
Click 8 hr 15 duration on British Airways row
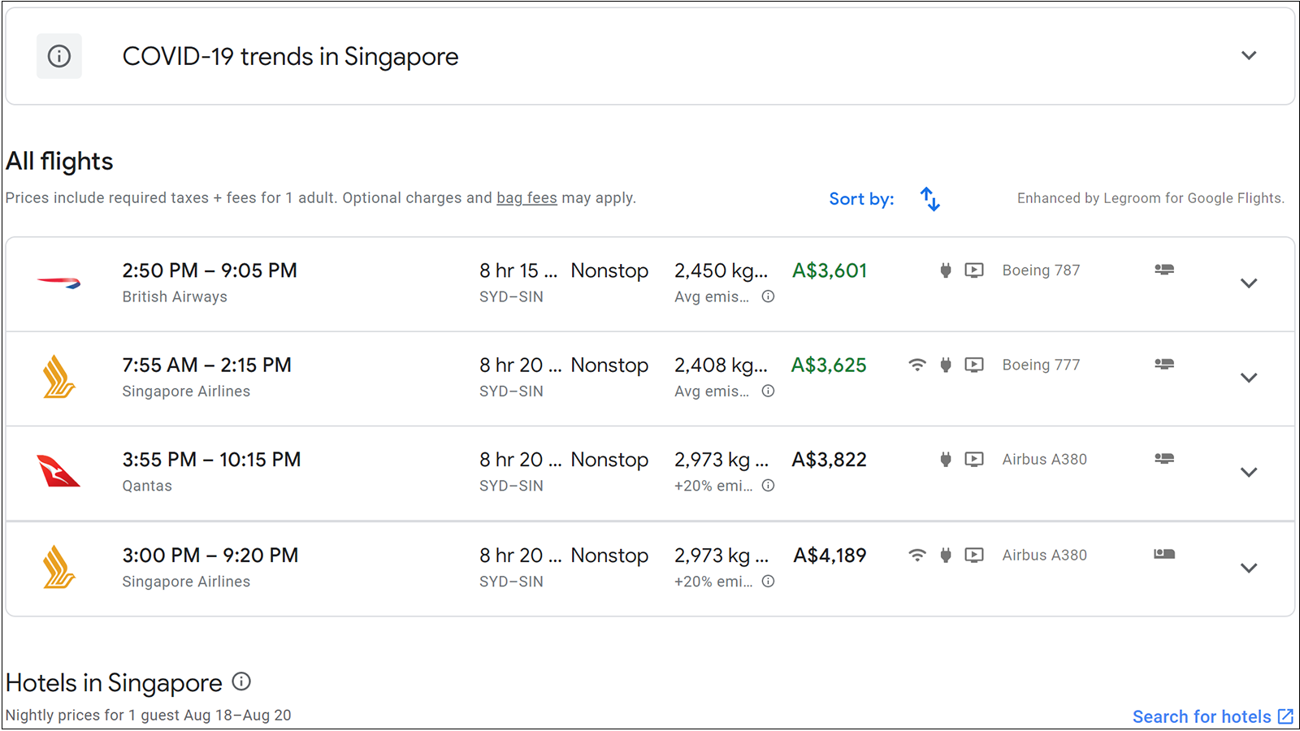(x=518, y=270)
